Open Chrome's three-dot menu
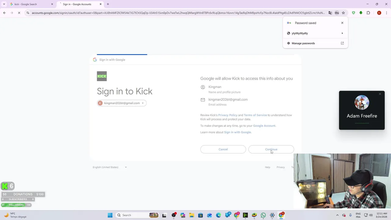 coord(387,13)
